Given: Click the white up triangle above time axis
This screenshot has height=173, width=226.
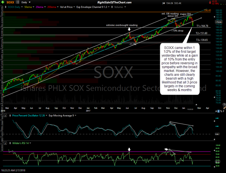Looking at the screenshot, I should coord(196,105).
